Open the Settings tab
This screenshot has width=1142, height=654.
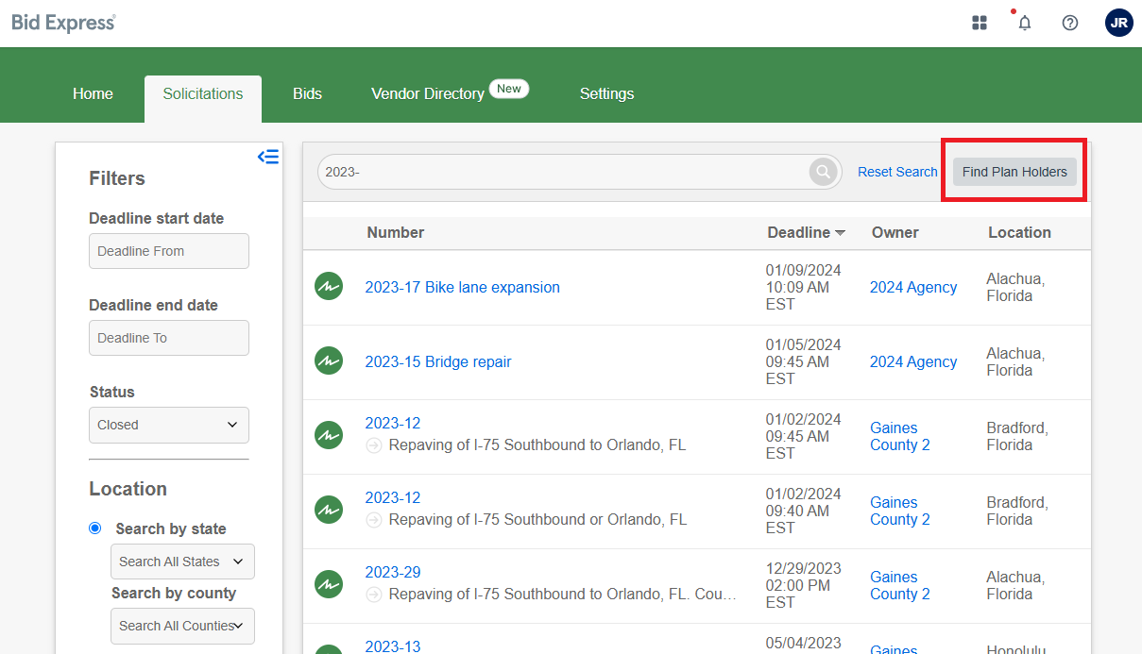point(606,93)
